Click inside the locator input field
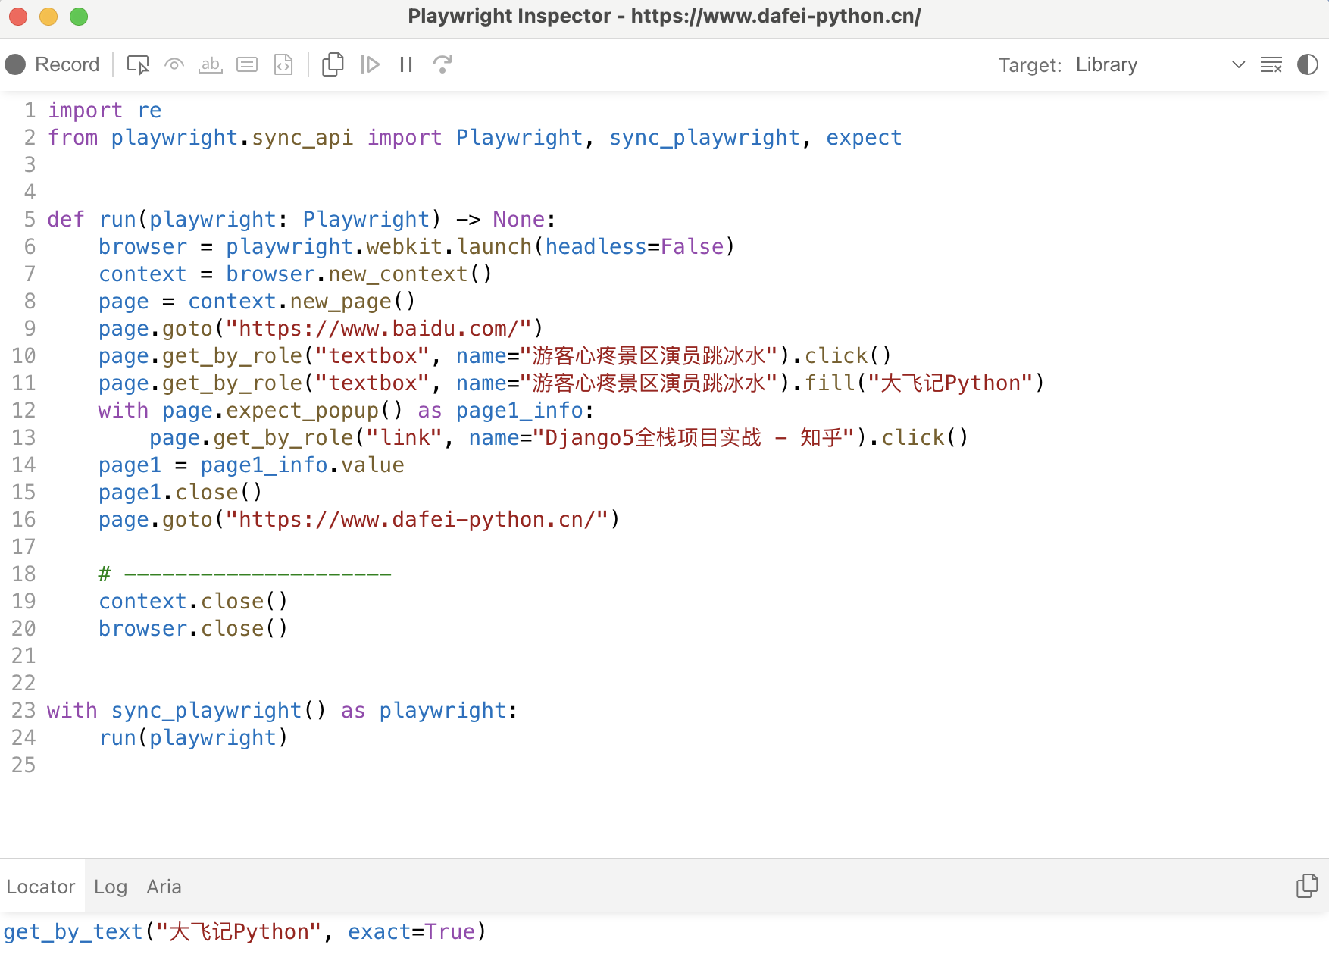 pos(664,932)
